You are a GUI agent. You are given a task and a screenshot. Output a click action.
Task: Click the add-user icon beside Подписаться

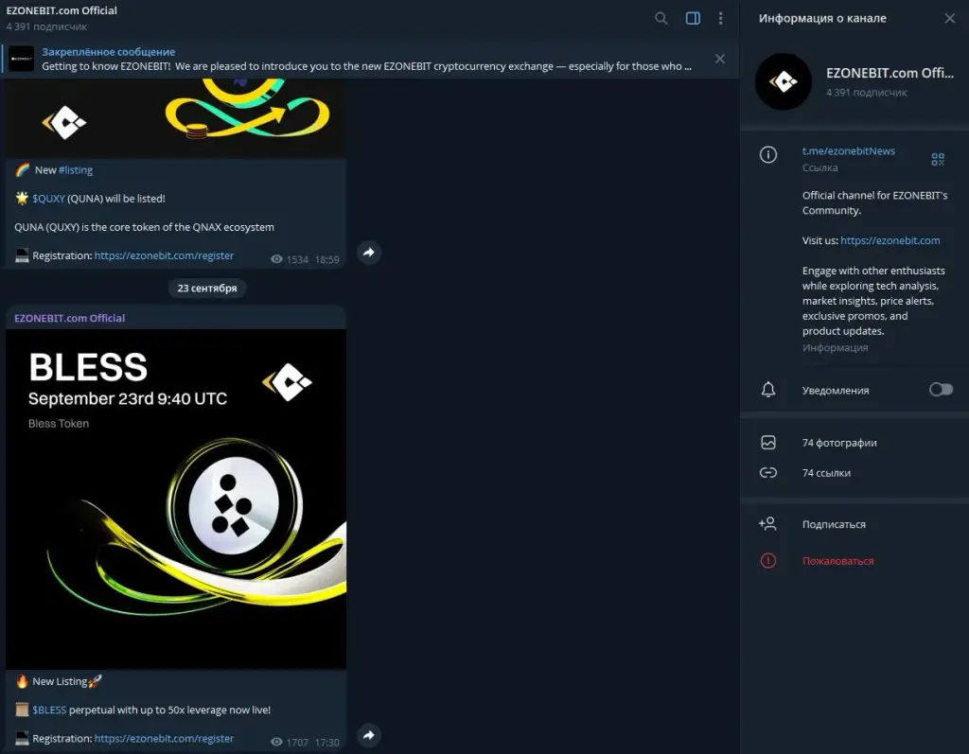point(767,524)
